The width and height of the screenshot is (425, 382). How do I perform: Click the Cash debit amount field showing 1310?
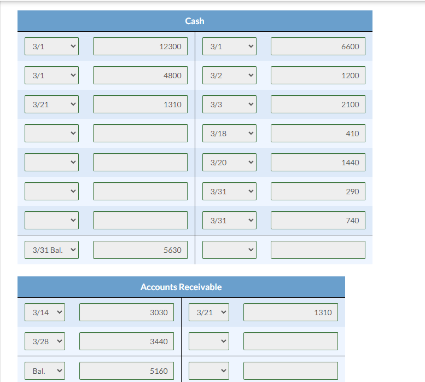pos(140,105)
